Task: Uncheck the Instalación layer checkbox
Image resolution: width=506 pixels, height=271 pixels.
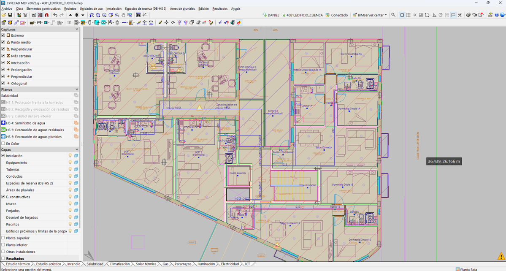Action: (x=3, y=155)
